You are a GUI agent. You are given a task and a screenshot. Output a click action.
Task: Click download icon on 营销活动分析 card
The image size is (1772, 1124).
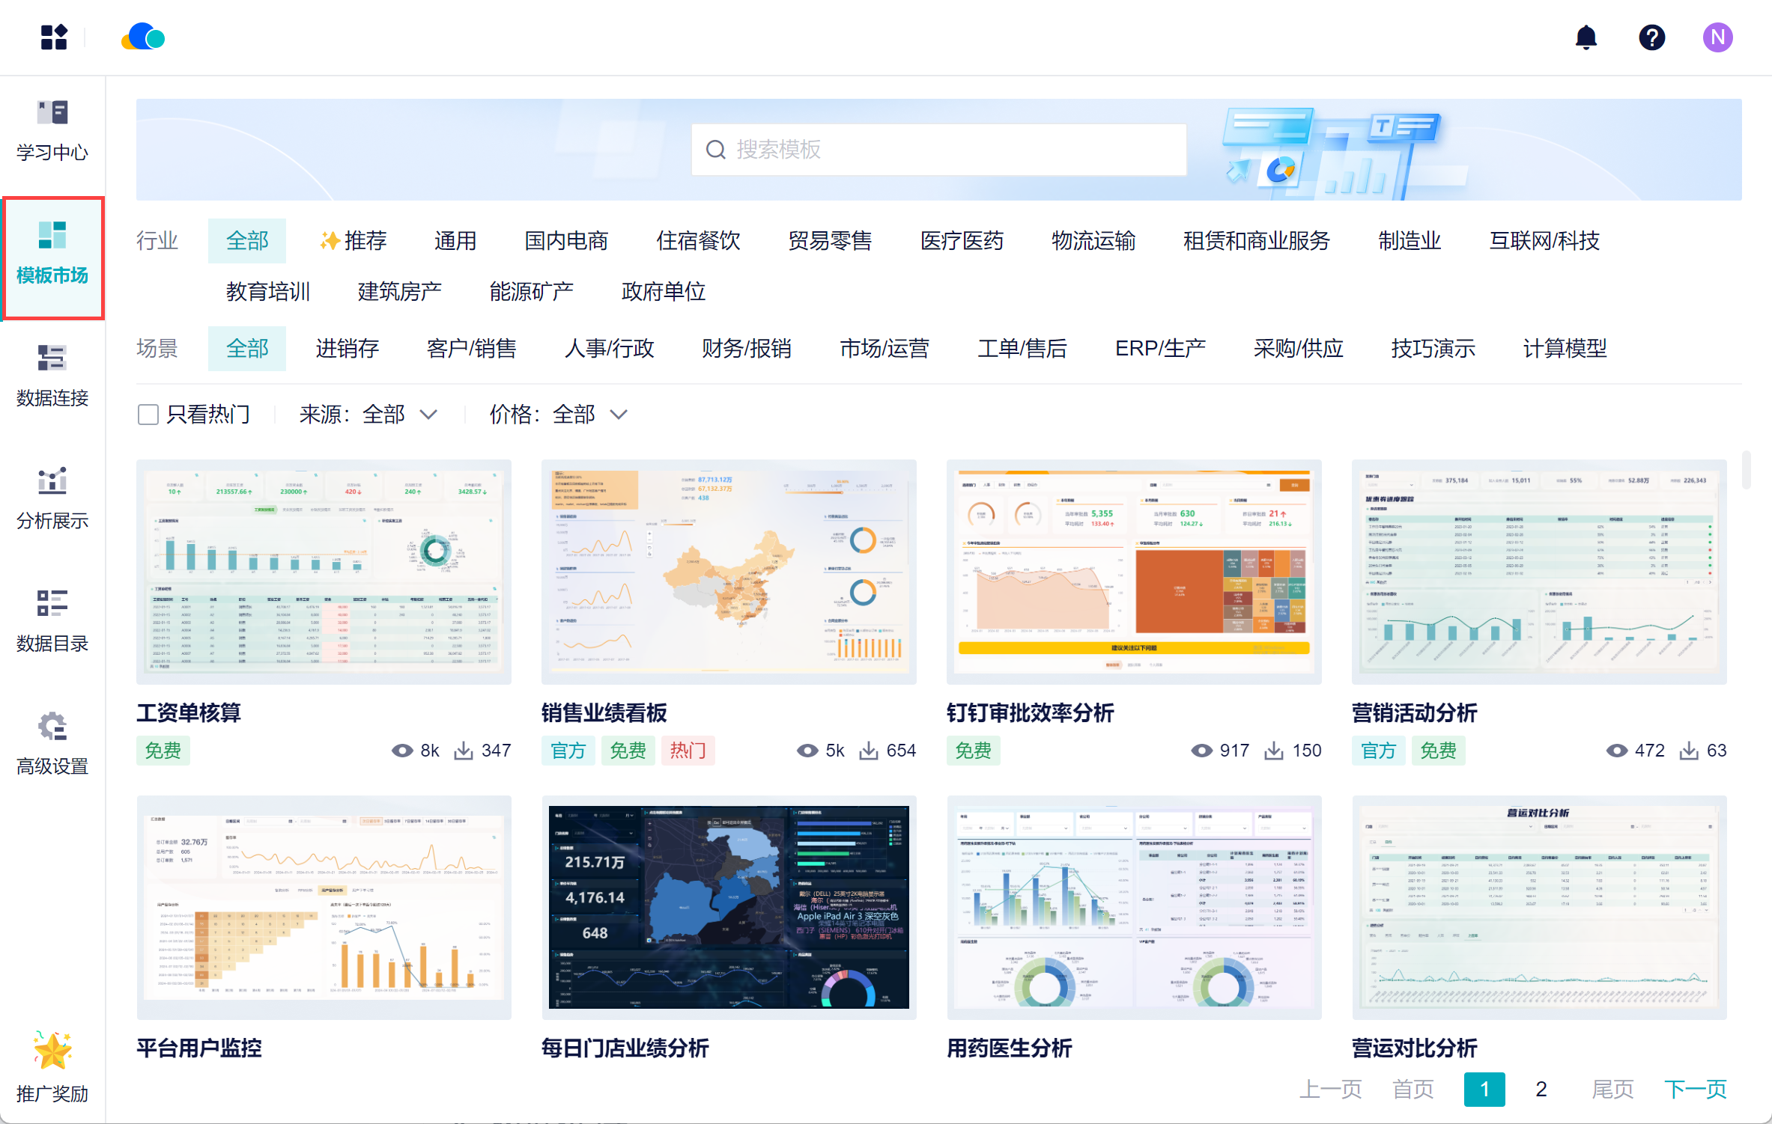click(1689, 751)
